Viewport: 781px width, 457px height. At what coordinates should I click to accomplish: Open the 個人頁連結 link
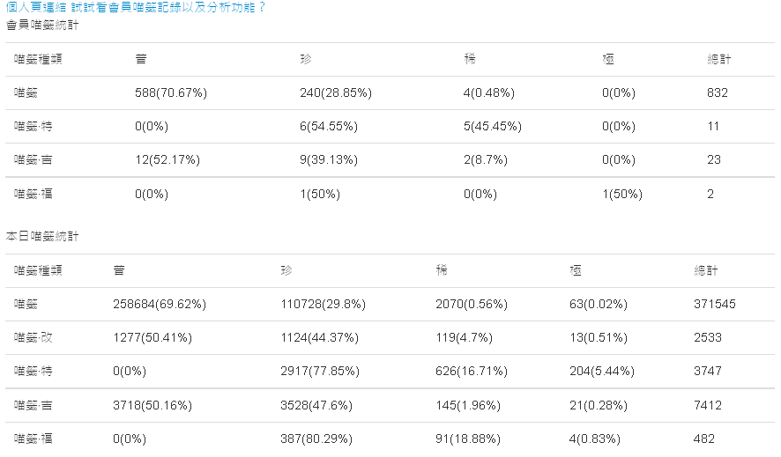(x=36, y=7)
